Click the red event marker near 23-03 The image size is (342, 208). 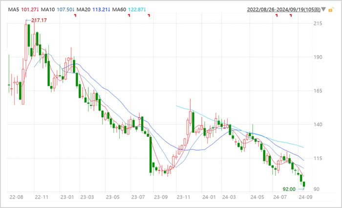point(75,15)
